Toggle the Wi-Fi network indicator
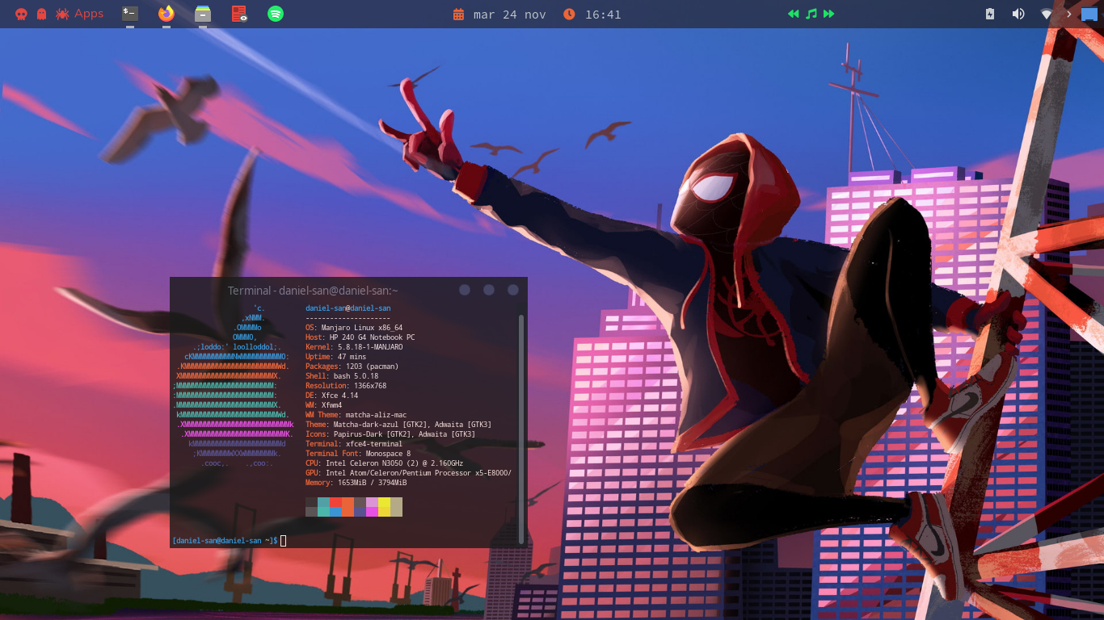The image size is (1104, 620). point(1046,14)
